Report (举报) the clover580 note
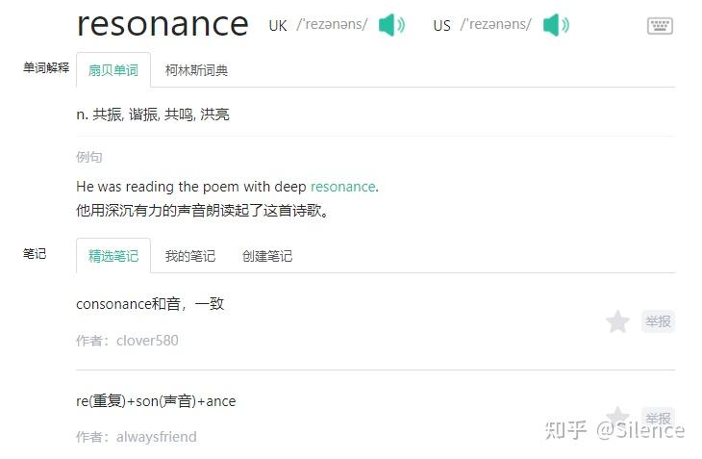 point(659,321)
